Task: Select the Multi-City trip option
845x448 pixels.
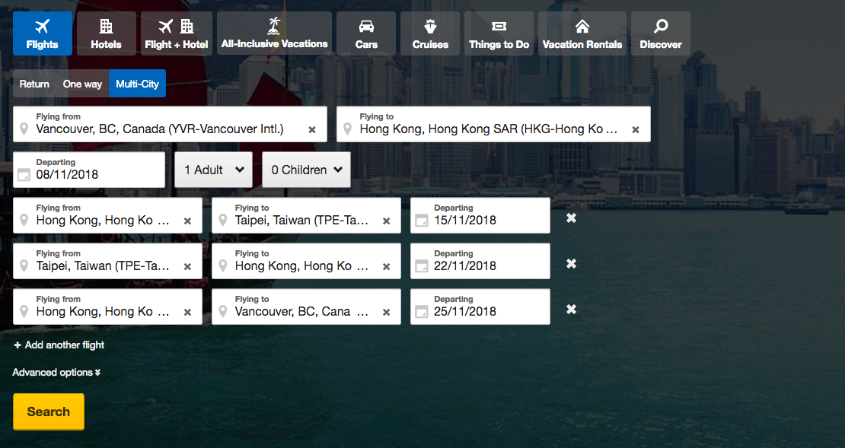Action: point(137,84)
